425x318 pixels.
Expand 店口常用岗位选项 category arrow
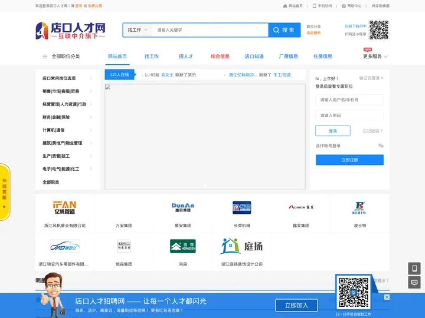(91, 78)
